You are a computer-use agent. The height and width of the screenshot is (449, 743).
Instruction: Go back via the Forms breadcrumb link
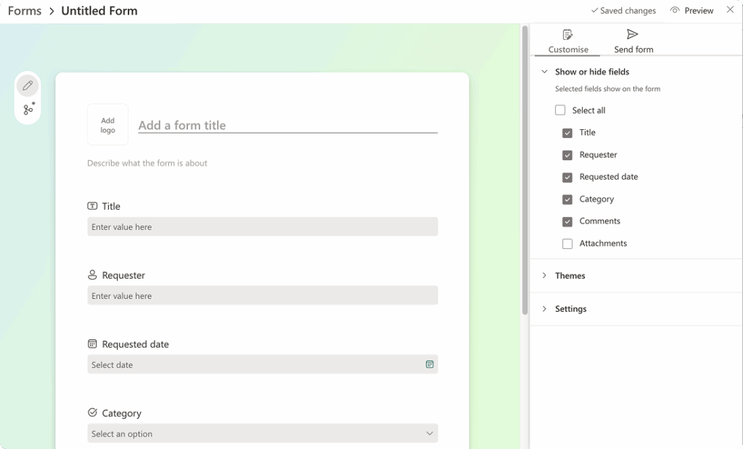coord(24,11)
